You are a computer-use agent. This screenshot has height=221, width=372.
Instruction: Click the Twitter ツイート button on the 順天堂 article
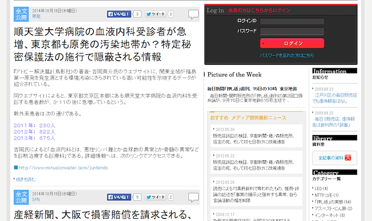point(155,14)
